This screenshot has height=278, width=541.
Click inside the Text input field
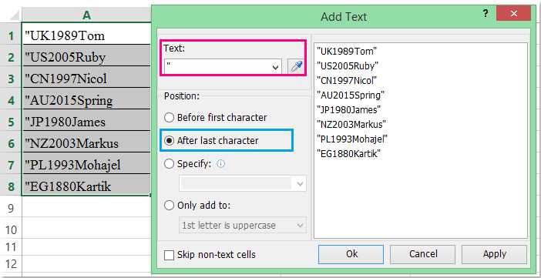[x=218, y=67]
